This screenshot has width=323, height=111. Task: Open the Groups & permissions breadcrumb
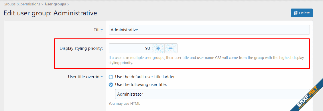click(x=22, y=4)
